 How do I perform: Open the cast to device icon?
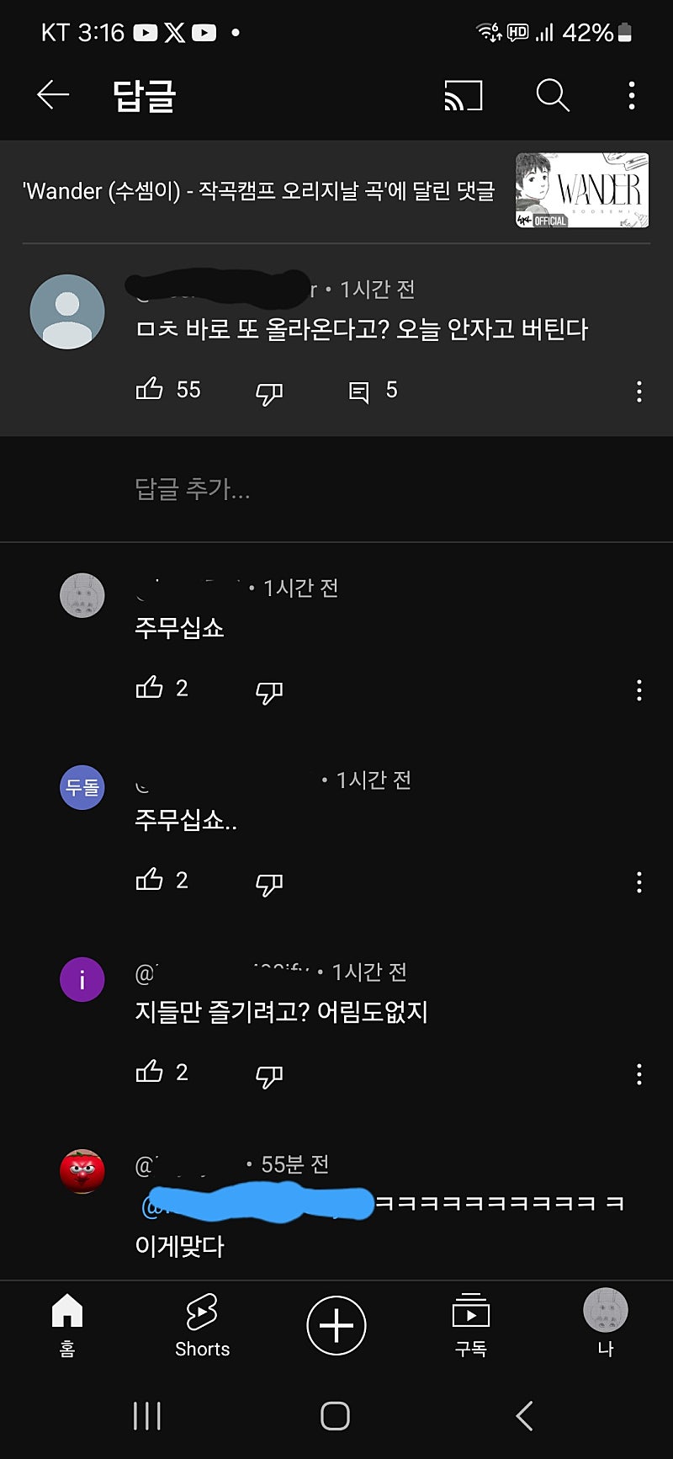463,96
